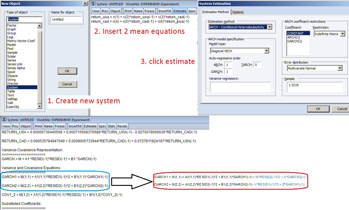Click Print in the lower System window toolbar
Viewport: 349px width, 210px height.
click(38, 126)
